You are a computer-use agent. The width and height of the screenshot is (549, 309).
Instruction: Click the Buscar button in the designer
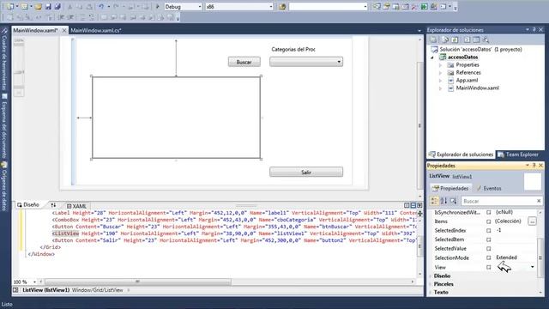(244, 62)
